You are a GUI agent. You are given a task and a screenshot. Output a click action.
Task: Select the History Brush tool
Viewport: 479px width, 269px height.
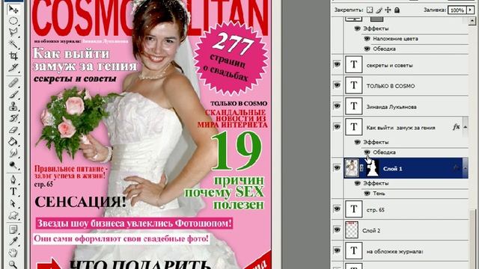click(13, 118)
